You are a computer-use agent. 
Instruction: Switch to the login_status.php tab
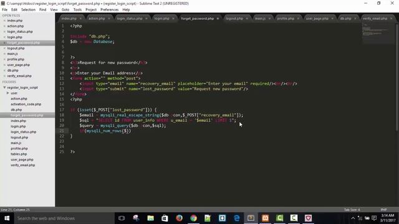click(x=130, y=19)
